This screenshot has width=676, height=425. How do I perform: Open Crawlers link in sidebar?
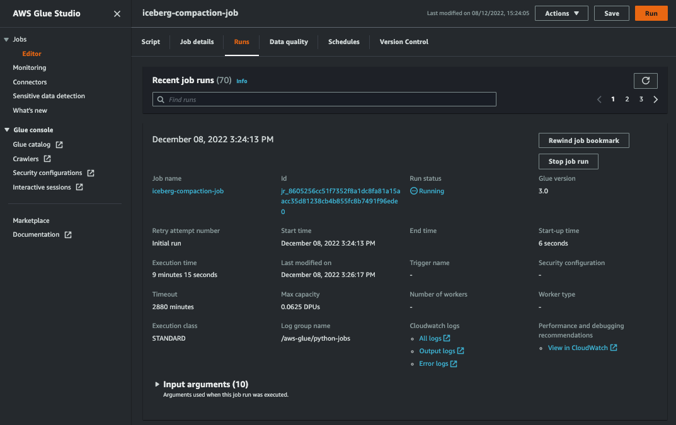point(26,159)
